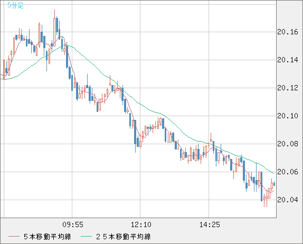Select the 20.12 price axis label
This screenshot has width=303, height=244.
pyautogui.click(x=288, y=88)
